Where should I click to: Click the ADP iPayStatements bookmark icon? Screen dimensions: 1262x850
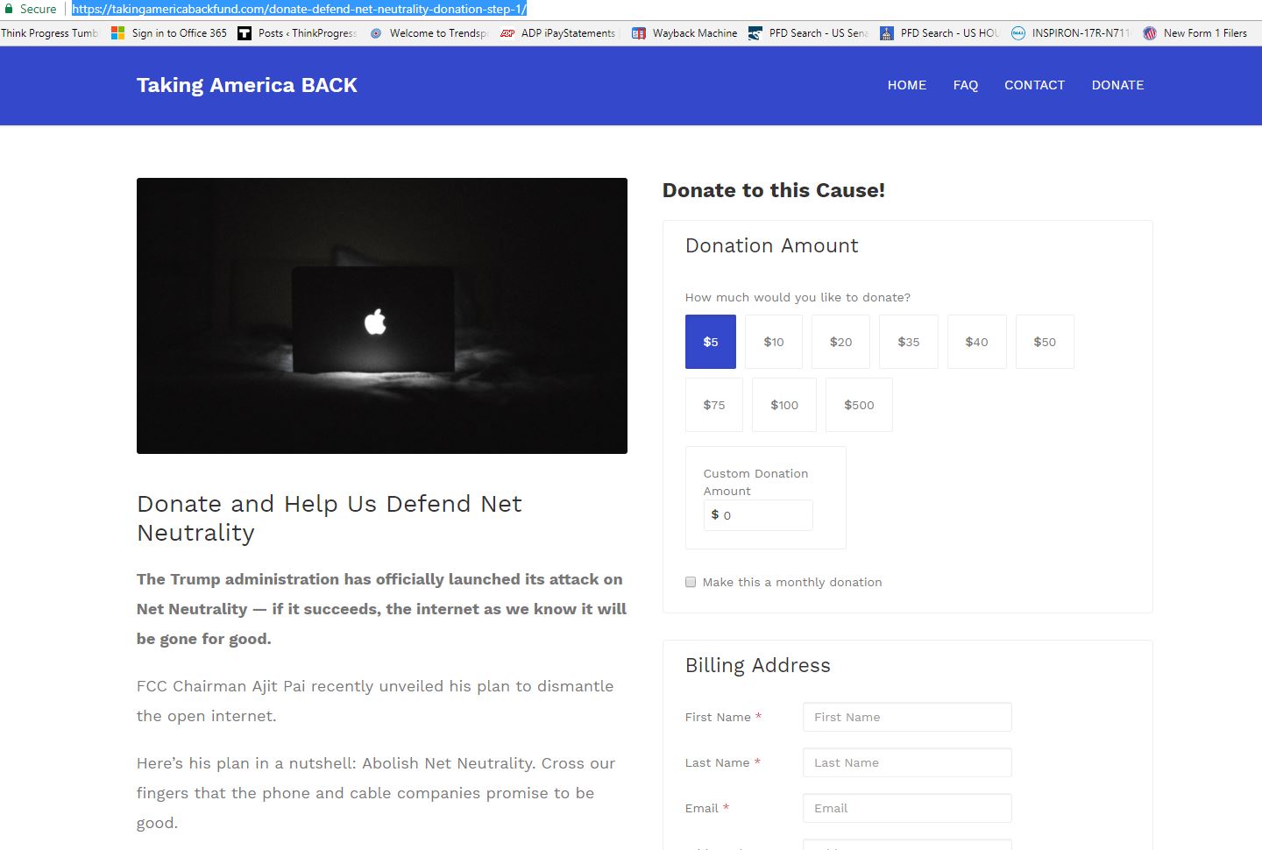point(507,33)
